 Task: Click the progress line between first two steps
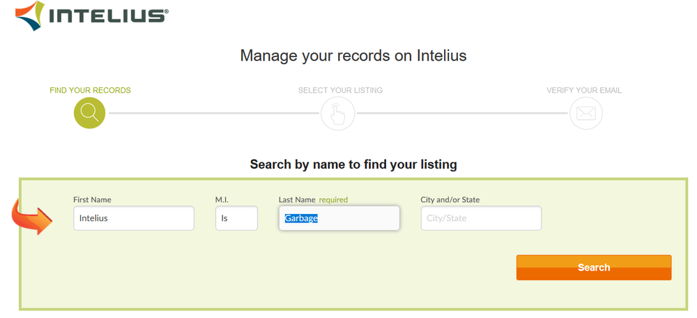(213, 113)
